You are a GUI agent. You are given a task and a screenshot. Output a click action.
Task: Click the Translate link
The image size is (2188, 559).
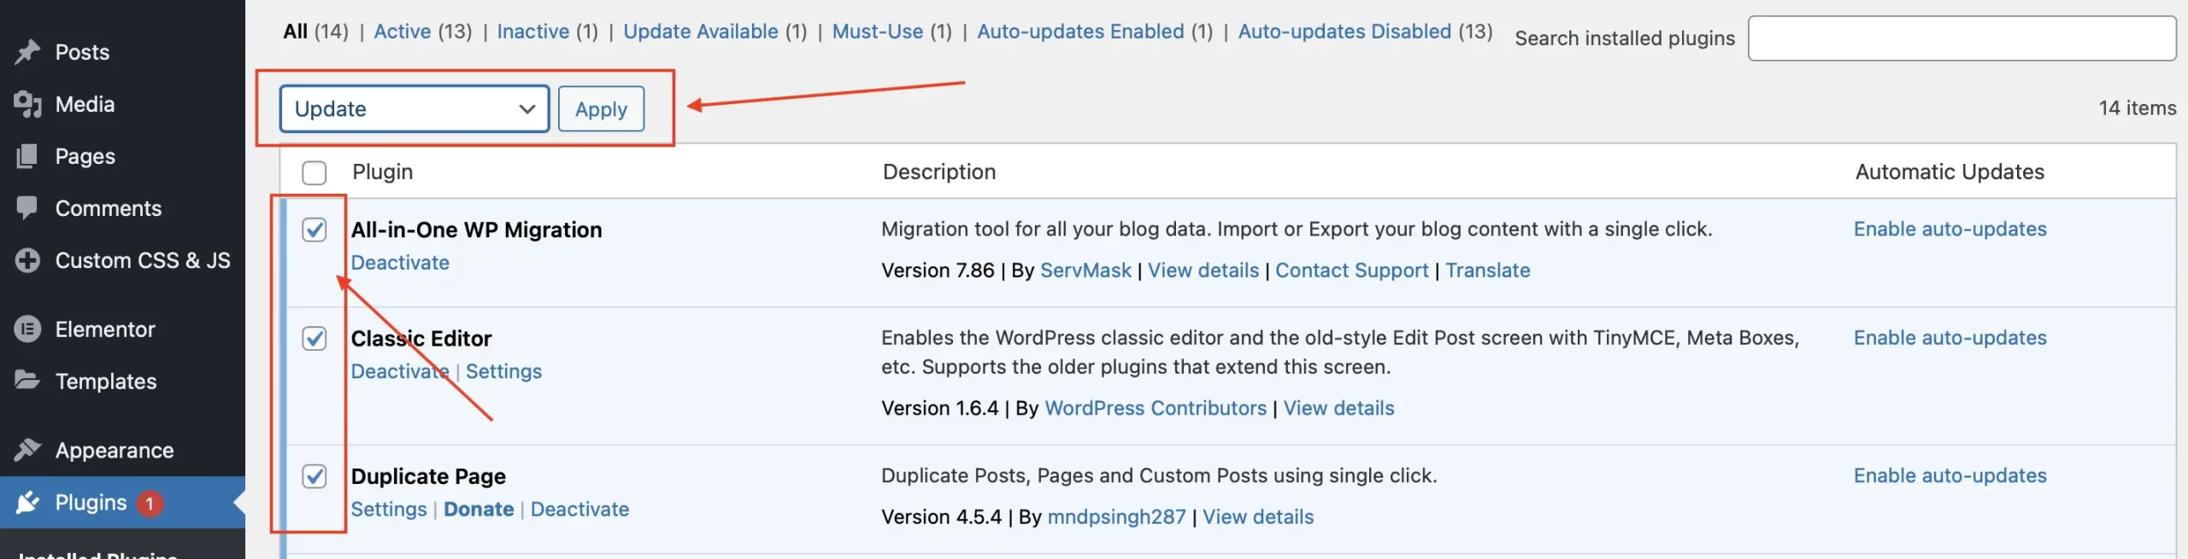point(1487,271)
